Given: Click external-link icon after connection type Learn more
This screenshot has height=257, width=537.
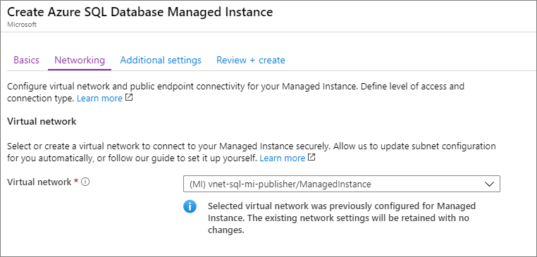Looking at the screenshot, I should point(129,98).
